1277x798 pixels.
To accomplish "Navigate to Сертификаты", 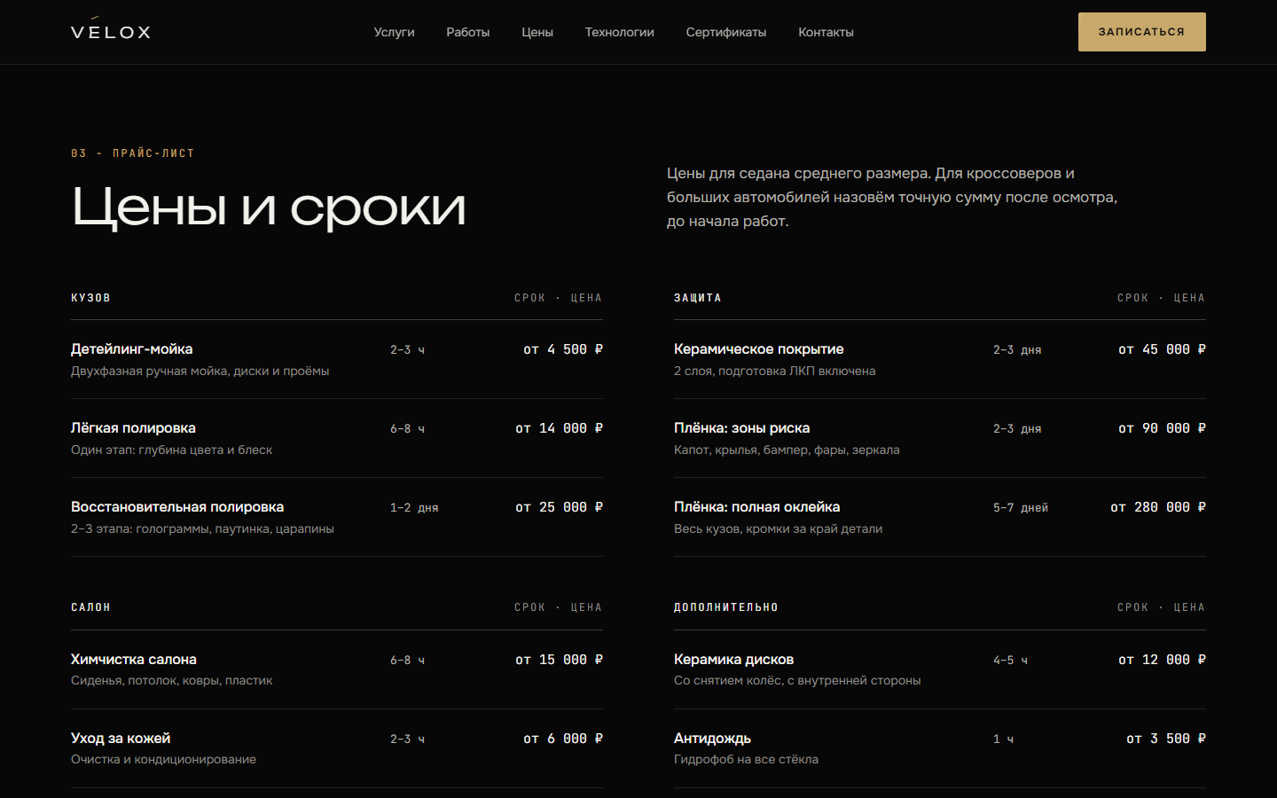I will [726, 32].
